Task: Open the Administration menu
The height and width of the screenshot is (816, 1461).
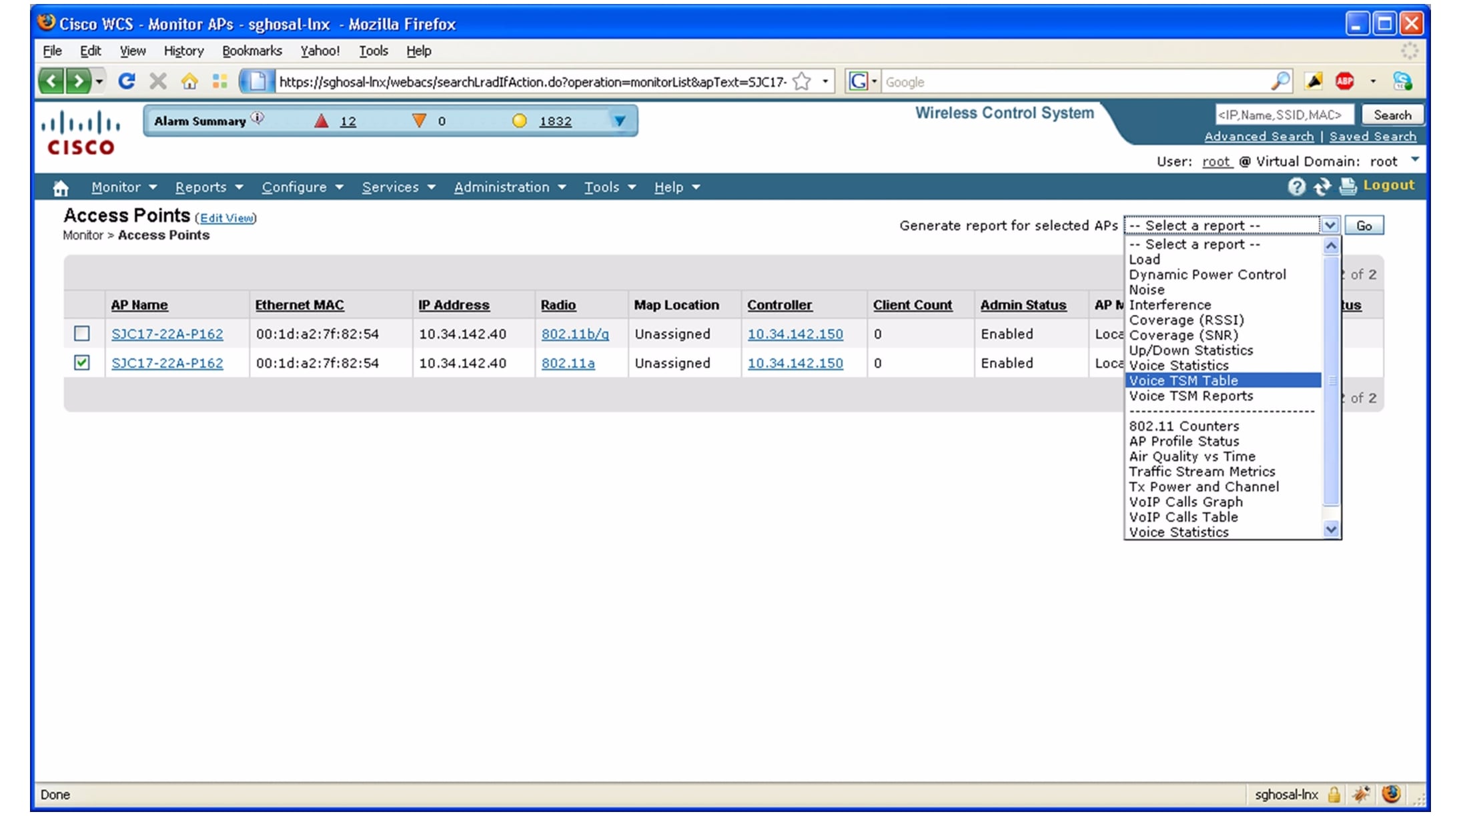Action: click(504, 187)
